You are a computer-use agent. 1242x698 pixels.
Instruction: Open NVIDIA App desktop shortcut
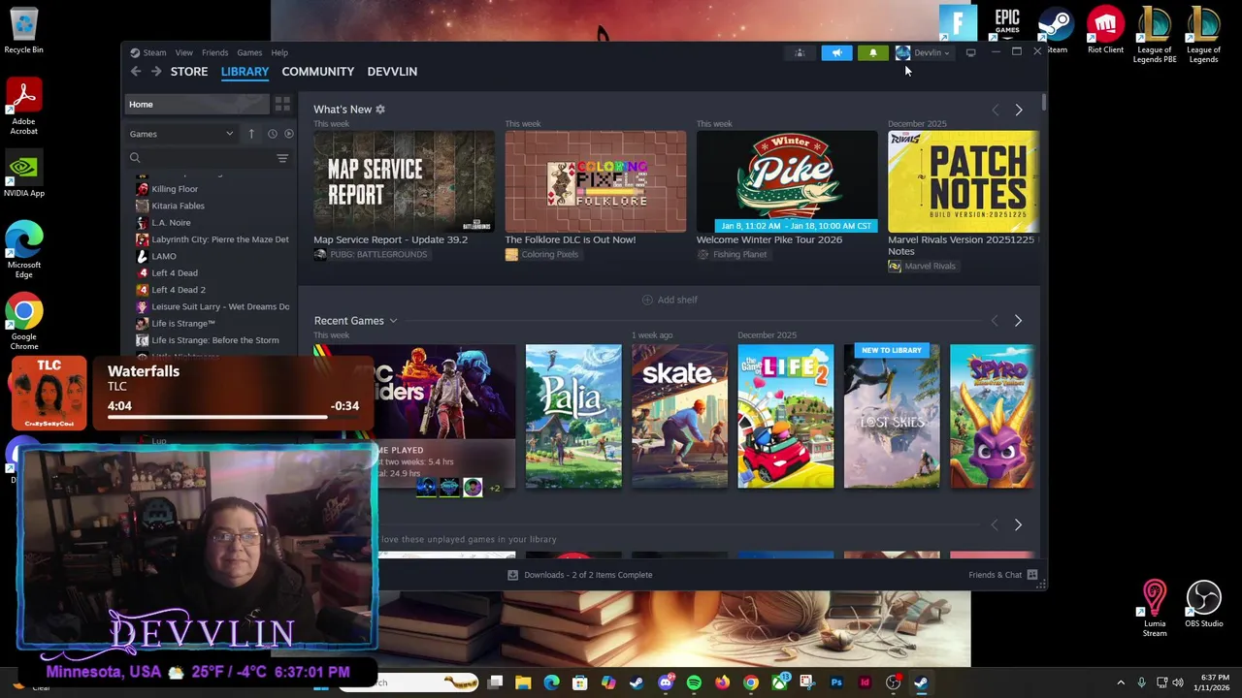pos(23,174)
